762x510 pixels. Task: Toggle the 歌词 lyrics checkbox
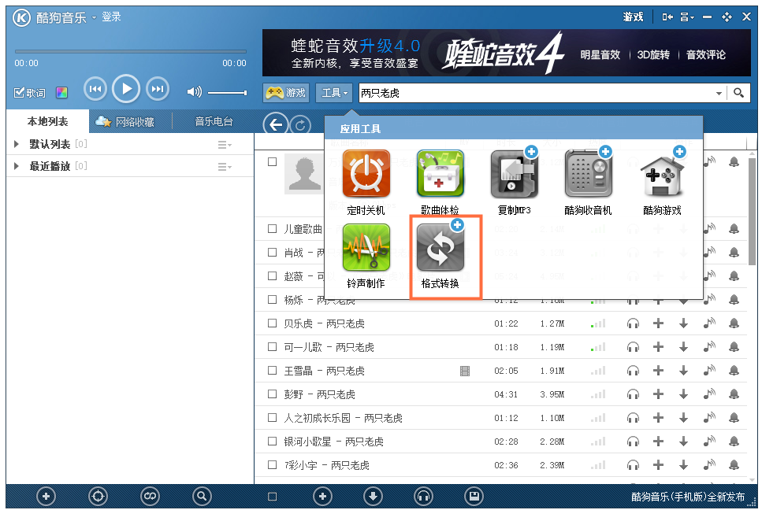pyautogui.click(x=20, y=92)
